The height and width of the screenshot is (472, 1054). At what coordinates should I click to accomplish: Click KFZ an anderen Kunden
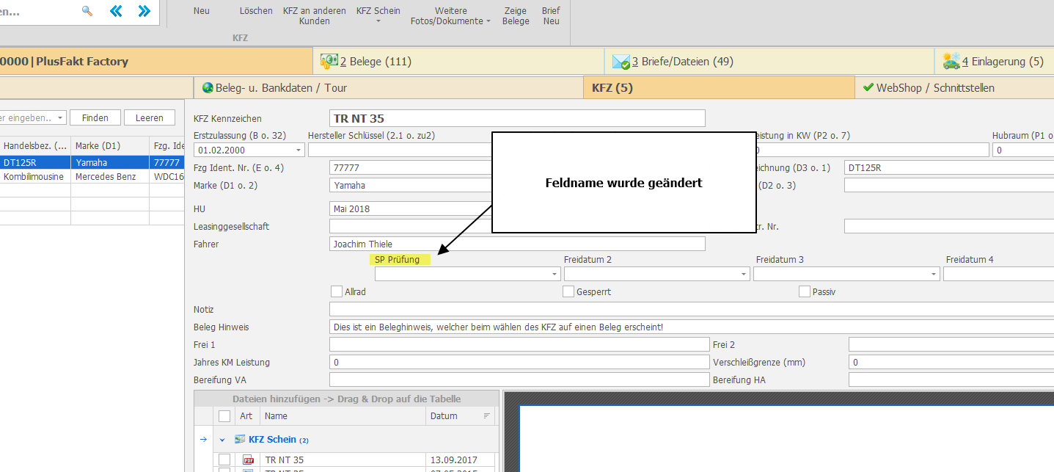coord(315,16)
